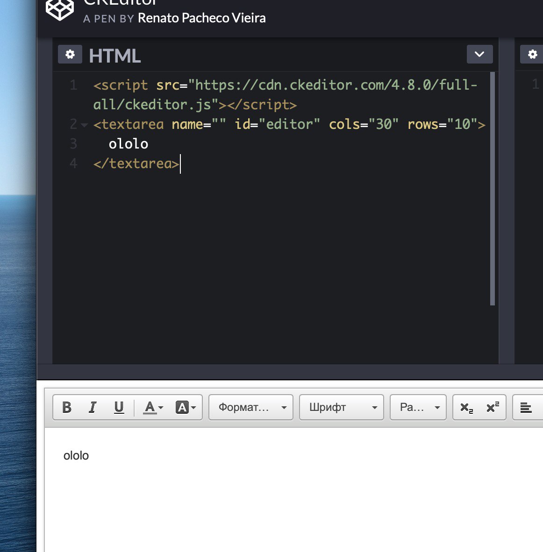This screenshot has height=552, width=543.
Task: Click the rows="10" attribute in code
Action: tap(443, 124)
